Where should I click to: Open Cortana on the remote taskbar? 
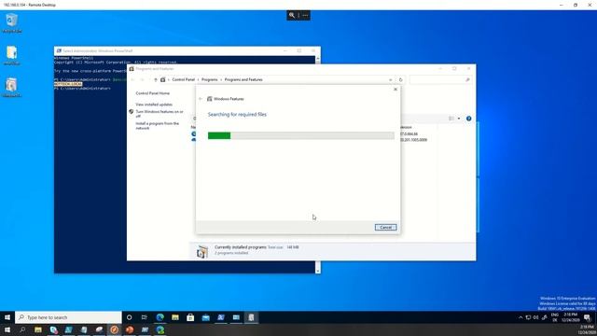tap(129, 317)
